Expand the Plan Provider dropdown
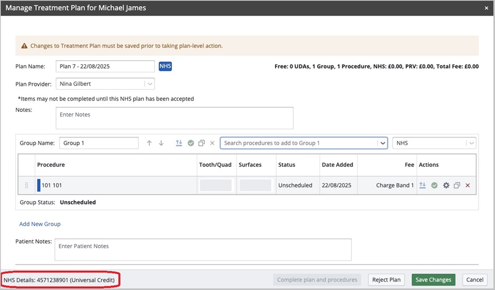Image resolution: width=495 pixels, height=290 pixels. tap(149, 84)
